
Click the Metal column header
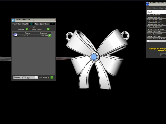click(156, 12)
